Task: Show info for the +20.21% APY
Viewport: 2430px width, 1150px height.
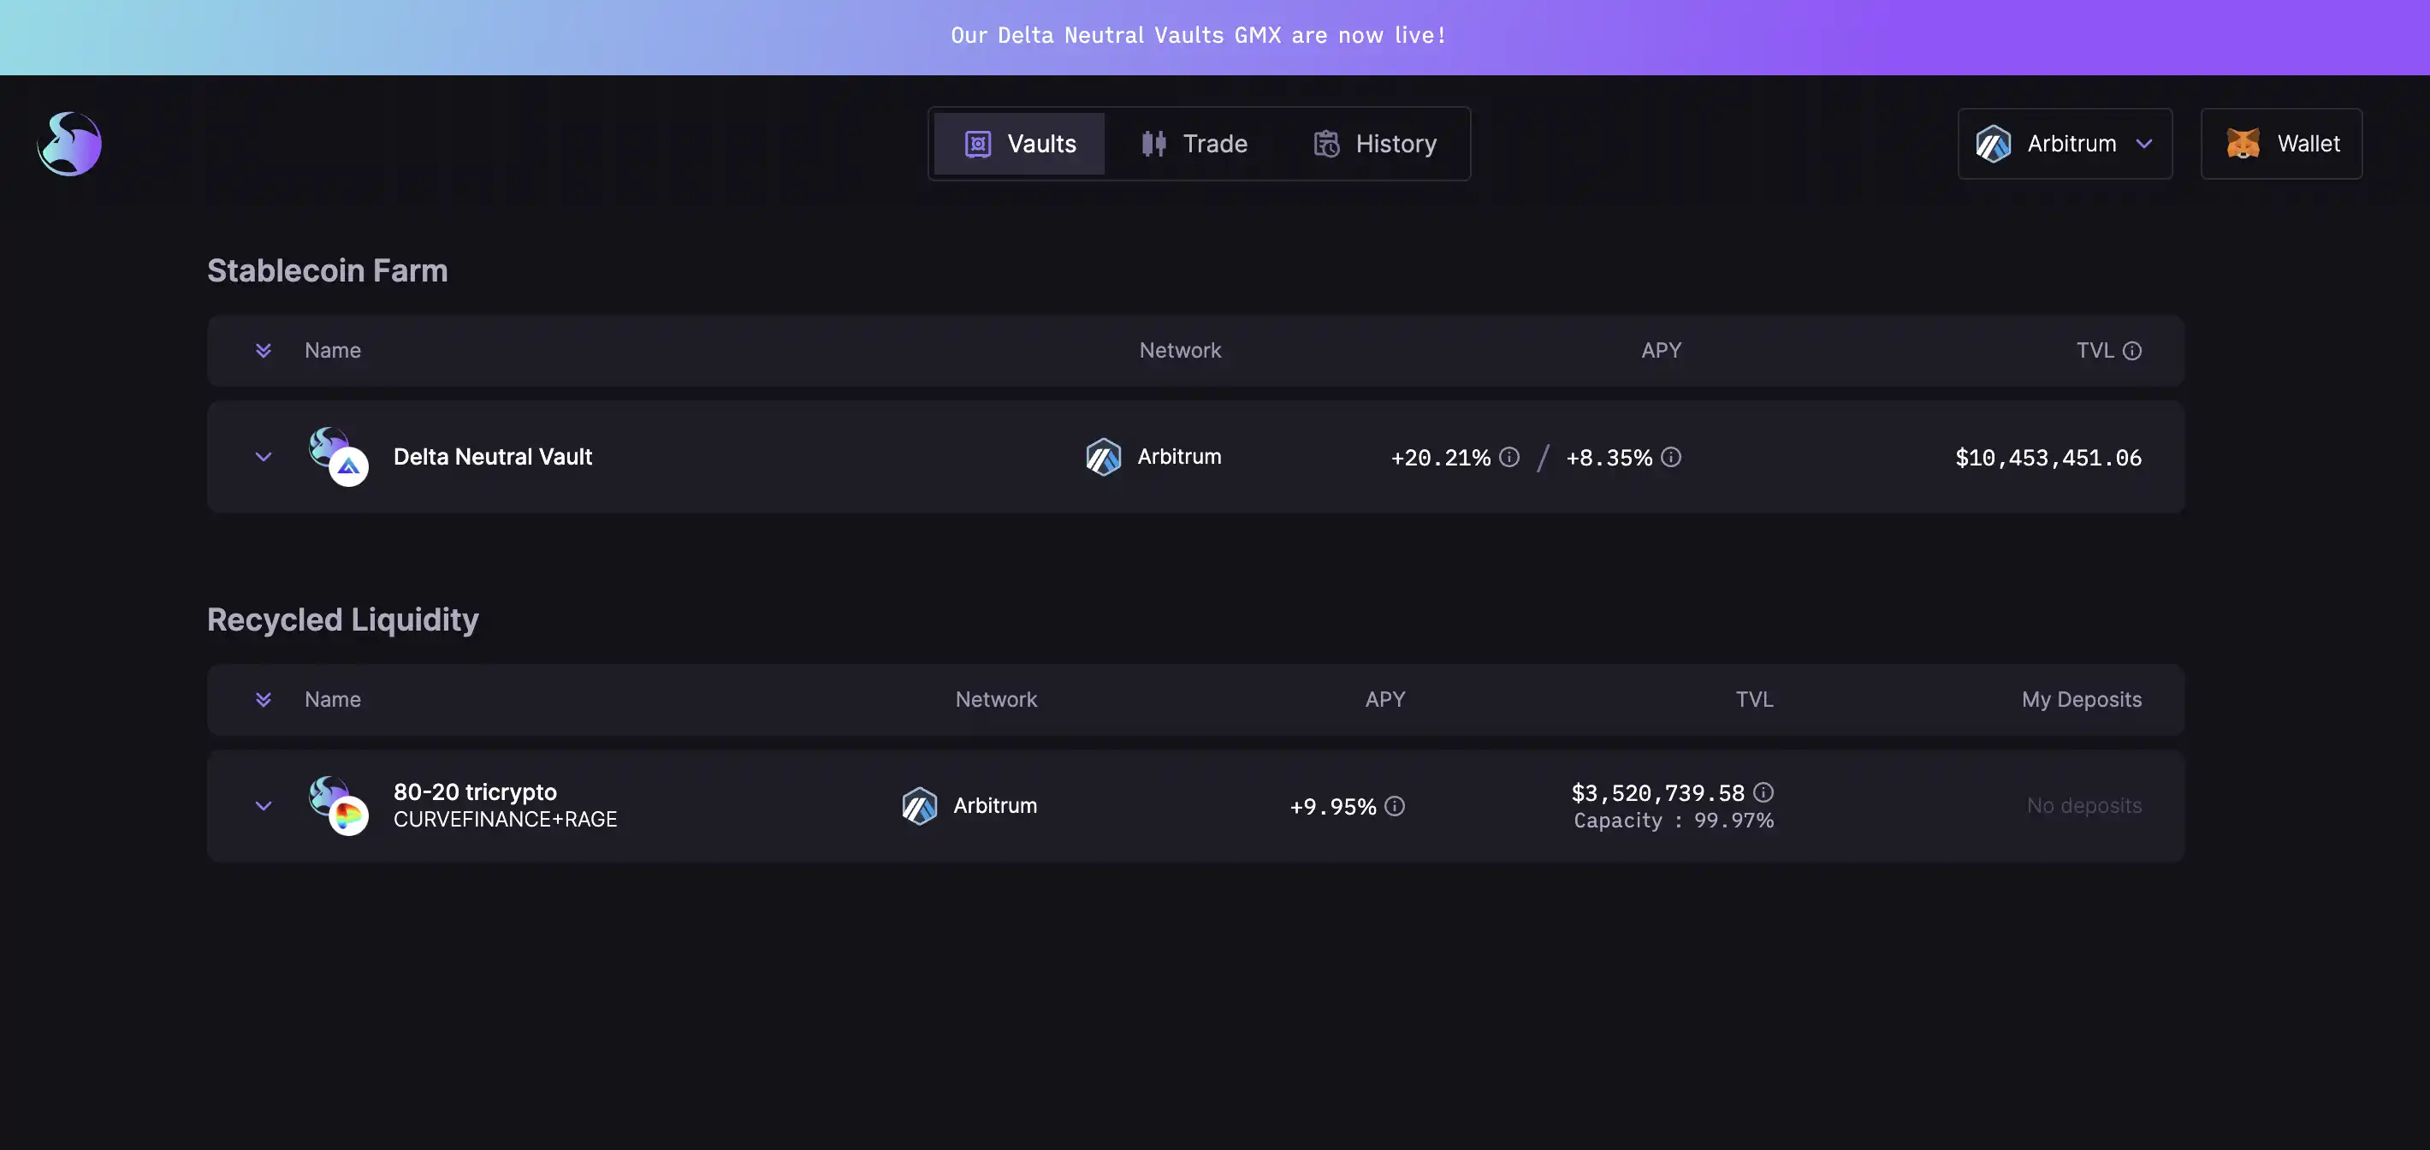Action: [x=1509, y=457]
